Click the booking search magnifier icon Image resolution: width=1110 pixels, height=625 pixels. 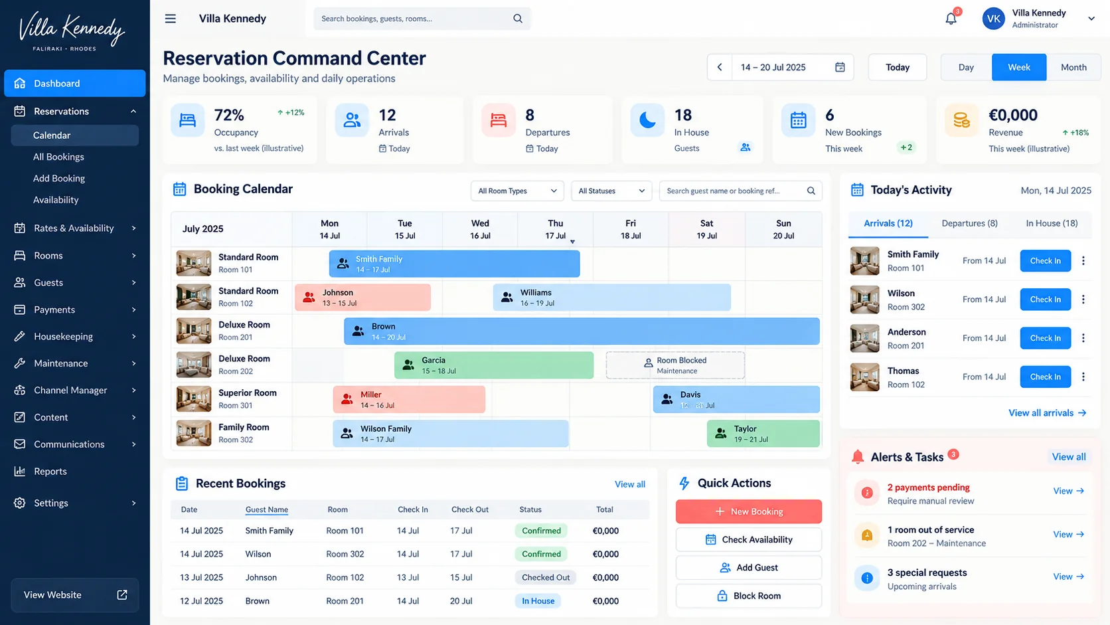pos(811,191)
